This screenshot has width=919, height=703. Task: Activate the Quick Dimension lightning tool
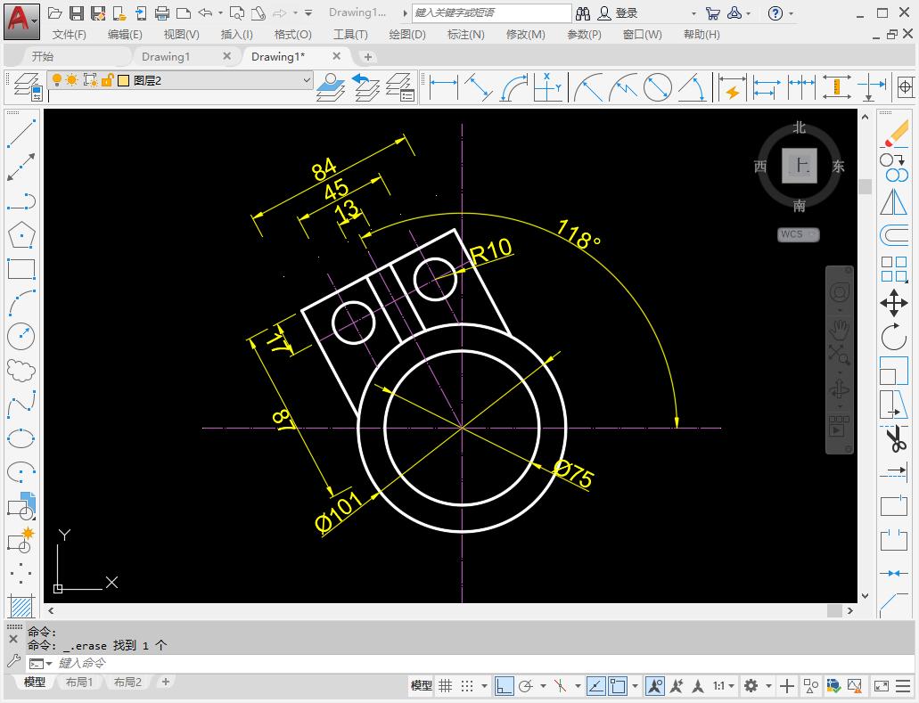click(733, 87)
